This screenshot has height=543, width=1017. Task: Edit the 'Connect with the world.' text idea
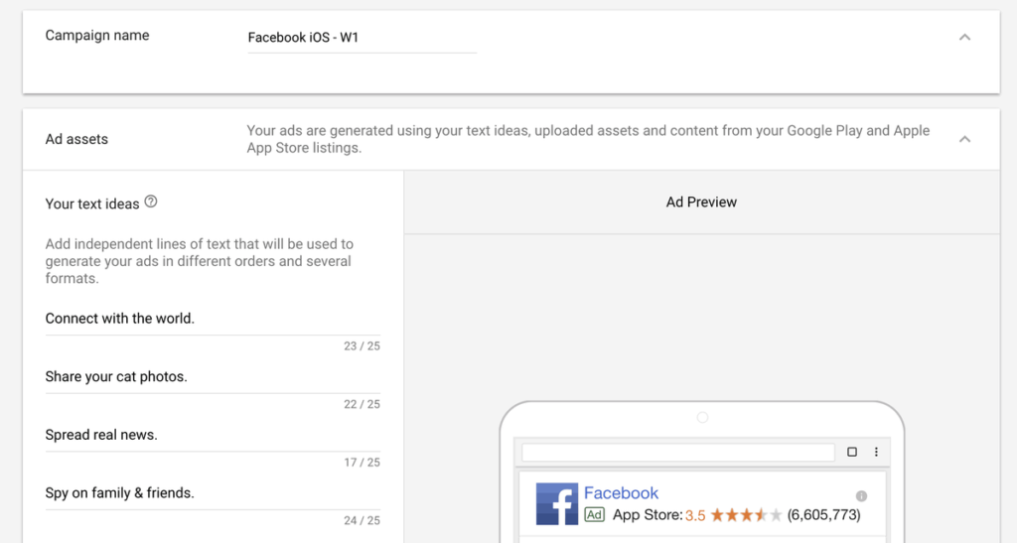pyautogui.click(x=213, y=320)
